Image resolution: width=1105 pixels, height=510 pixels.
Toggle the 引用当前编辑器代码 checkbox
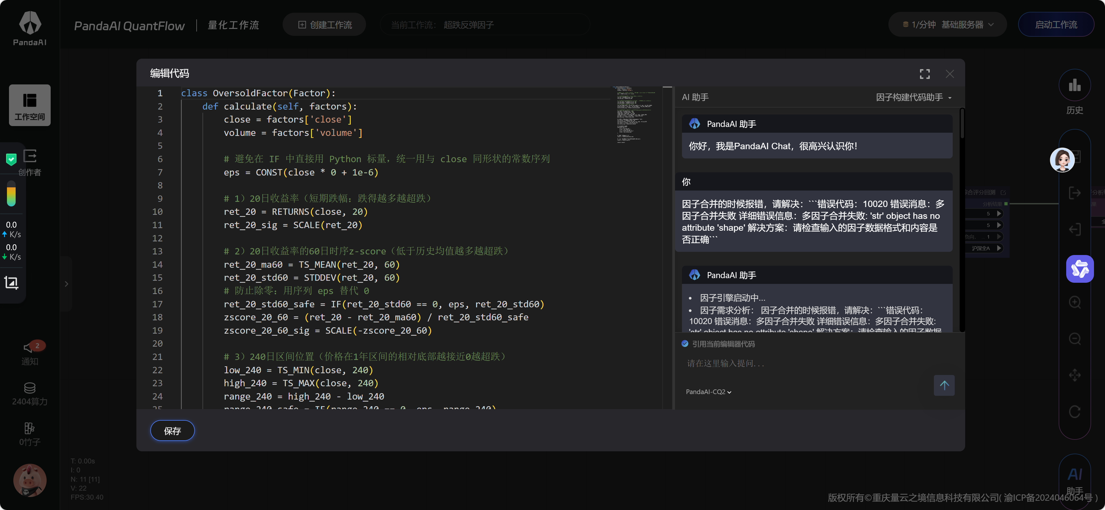click(685, 344)
